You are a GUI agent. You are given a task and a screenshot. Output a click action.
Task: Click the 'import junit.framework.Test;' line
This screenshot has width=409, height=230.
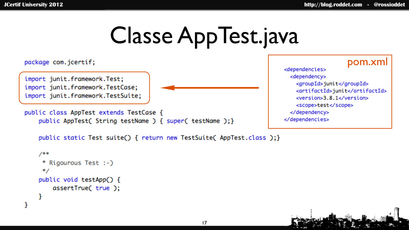pyautogui.click(x=74, y=79)
